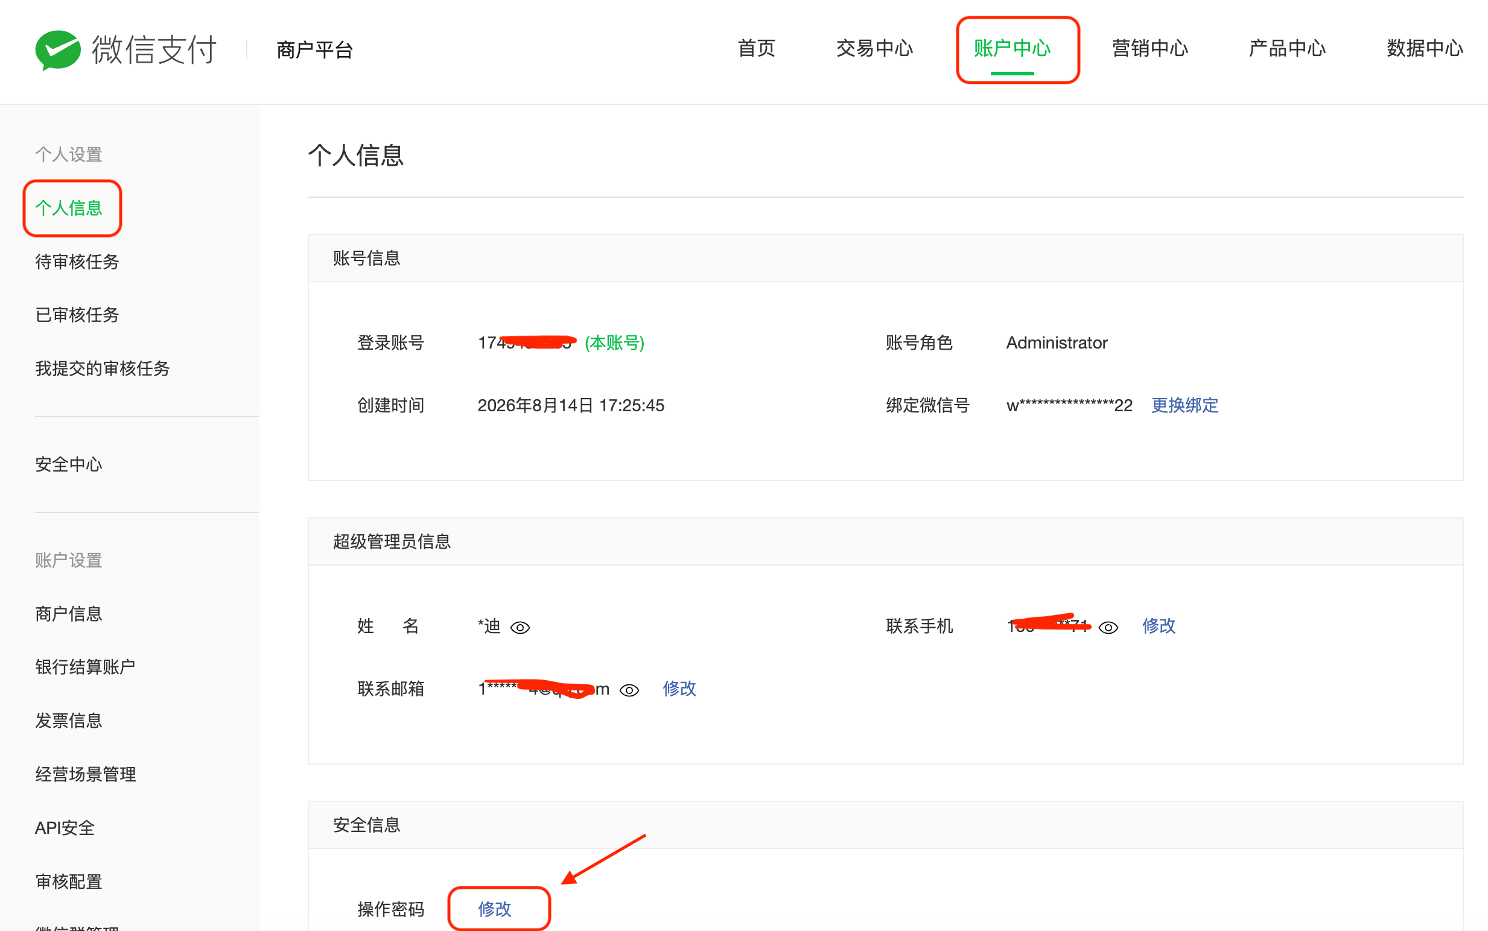
Task: Go to 营销中心 tab
Action: [x=1149, y=48]
